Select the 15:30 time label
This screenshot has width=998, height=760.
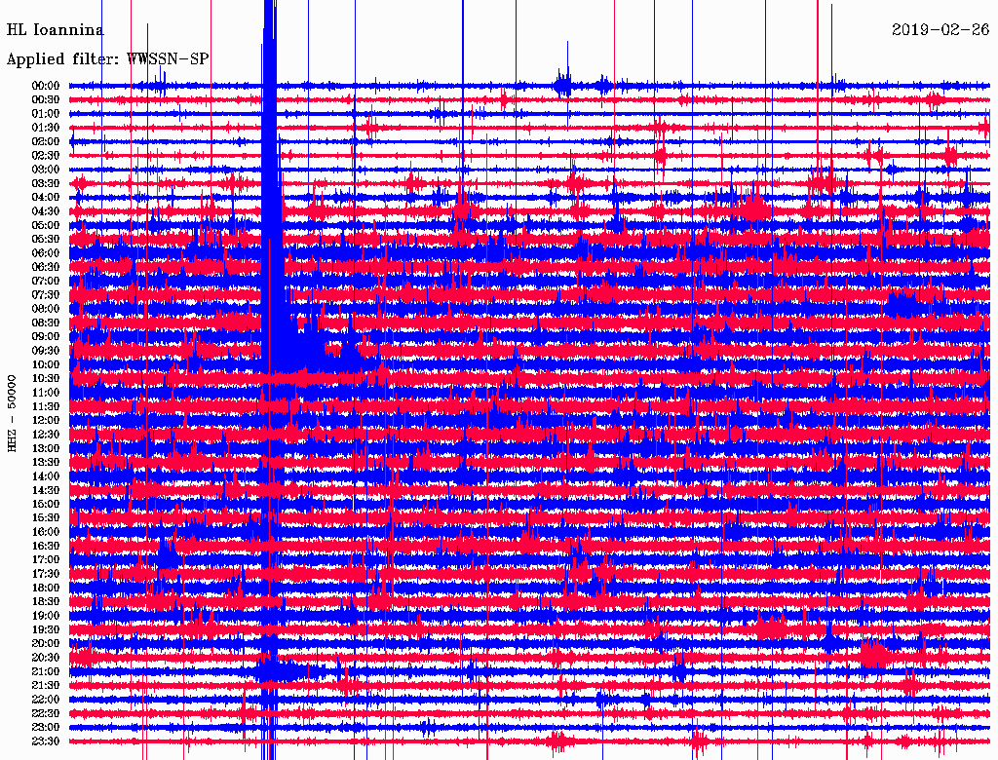tap(46, 518)
